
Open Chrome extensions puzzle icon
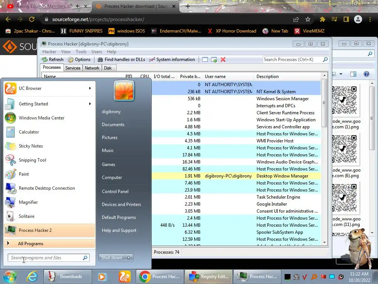(322, 19)
